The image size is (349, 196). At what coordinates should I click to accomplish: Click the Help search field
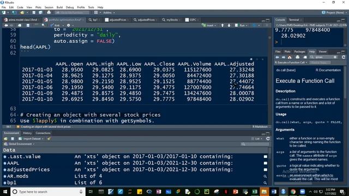tap(323, 57)
